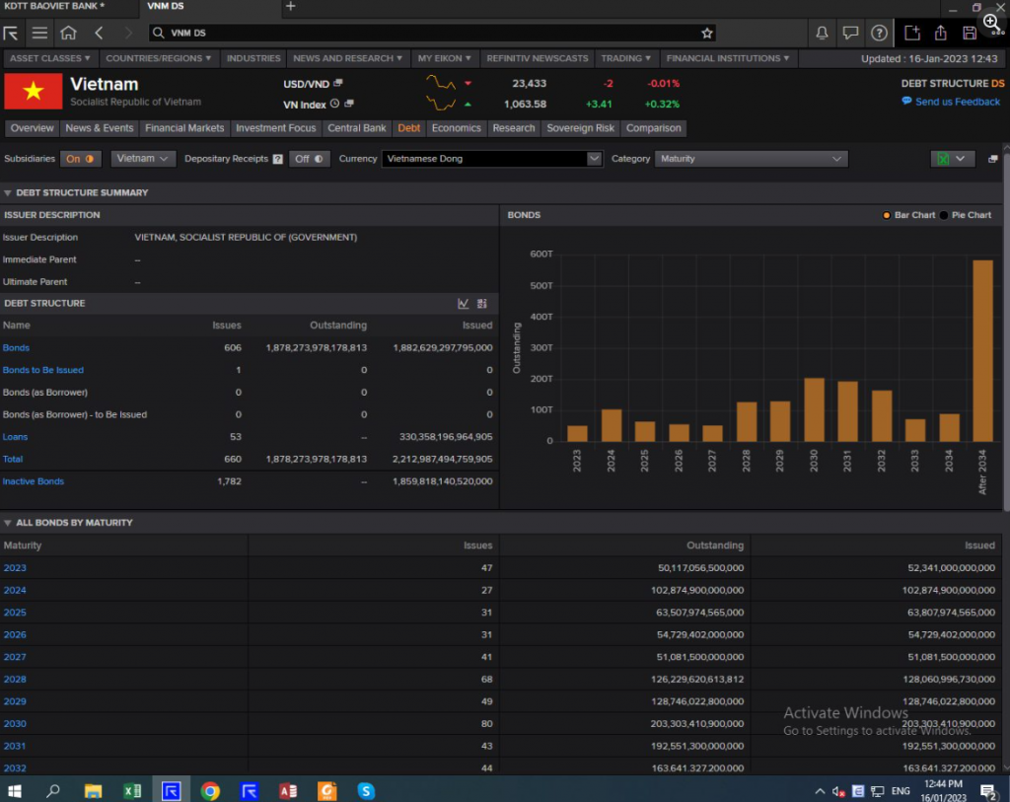The image size is (1010, 802).
Task: Click the Depositary Receipts help icon
Action: 277,159
